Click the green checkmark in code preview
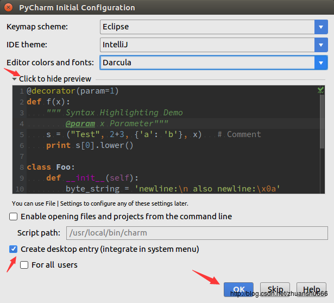This screenshot has height=303, width=334. click(x=320, y=90)
